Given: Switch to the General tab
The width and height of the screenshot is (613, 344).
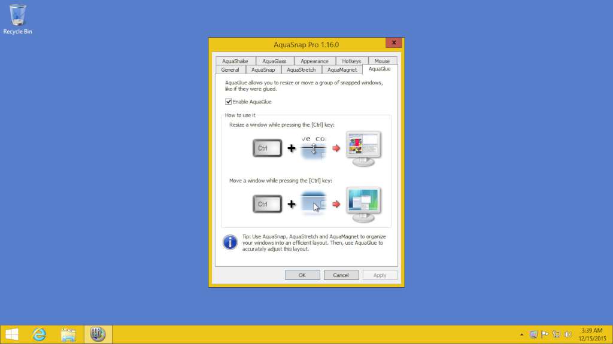Looking at the screenshot, I should [230, 69].
